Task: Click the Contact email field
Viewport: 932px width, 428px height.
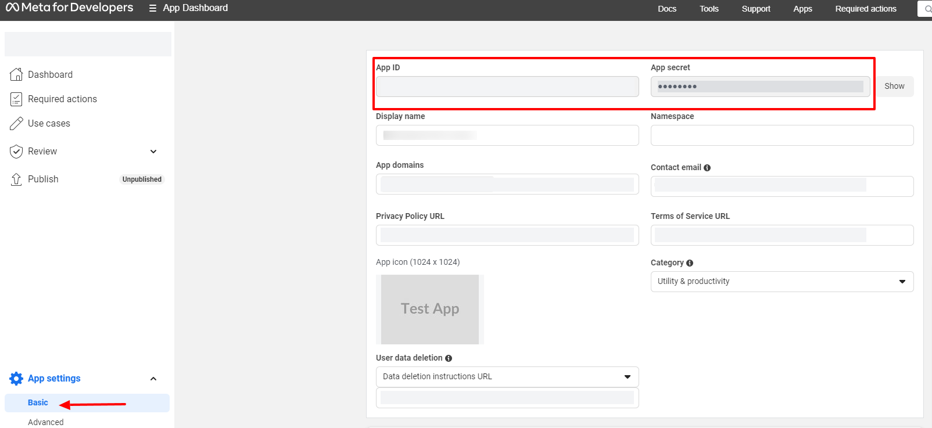Action: [x=782, y=186]
